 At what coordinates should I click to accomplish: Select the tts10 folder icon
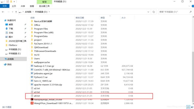(x=32, y=55)
